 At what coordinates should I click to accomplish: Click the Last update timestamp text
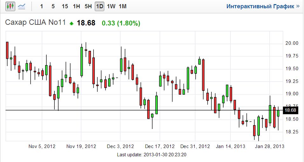152,155
